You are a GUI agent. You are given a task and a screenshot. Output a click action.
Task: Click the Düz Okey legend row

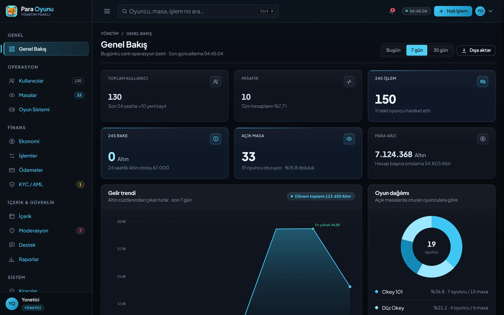click(432, 308)
